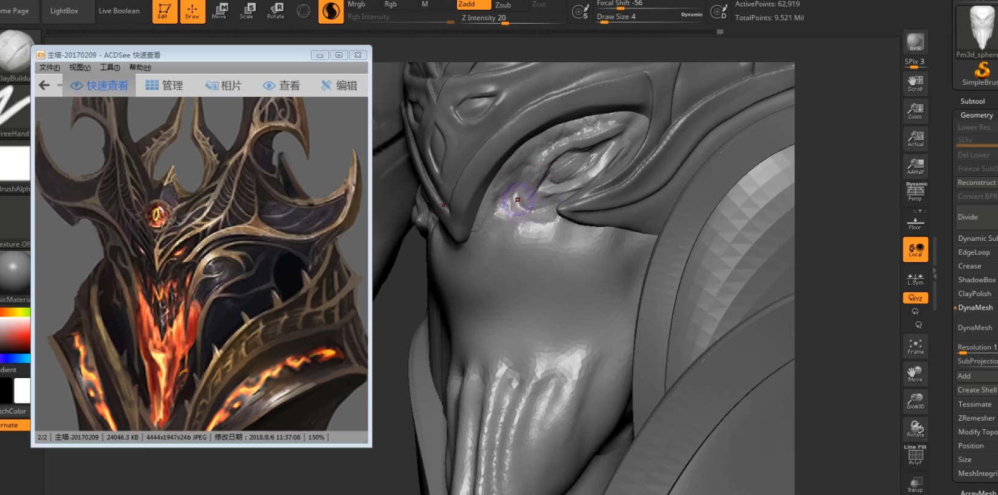Expand the ZRemesher subsection
This screenshot has width=998, height=495.
(976, 418)
